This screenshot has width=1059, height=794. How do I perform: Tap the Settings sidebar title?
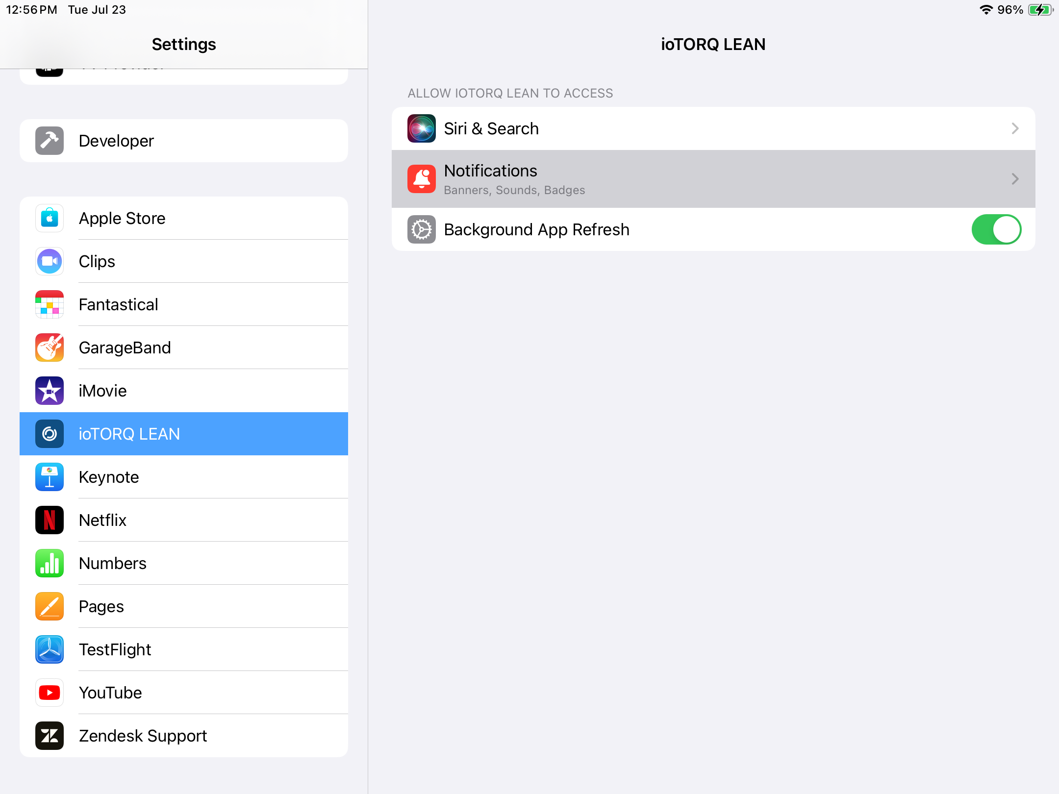184,44
